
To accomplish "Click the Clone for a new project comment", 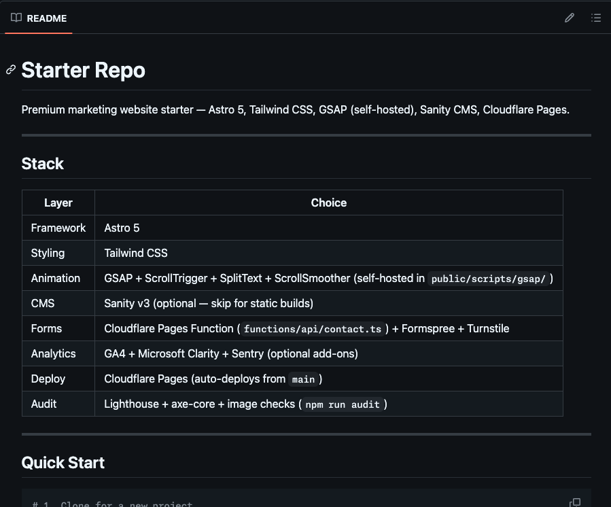I will pyautogui.click(x=113, y=504).
